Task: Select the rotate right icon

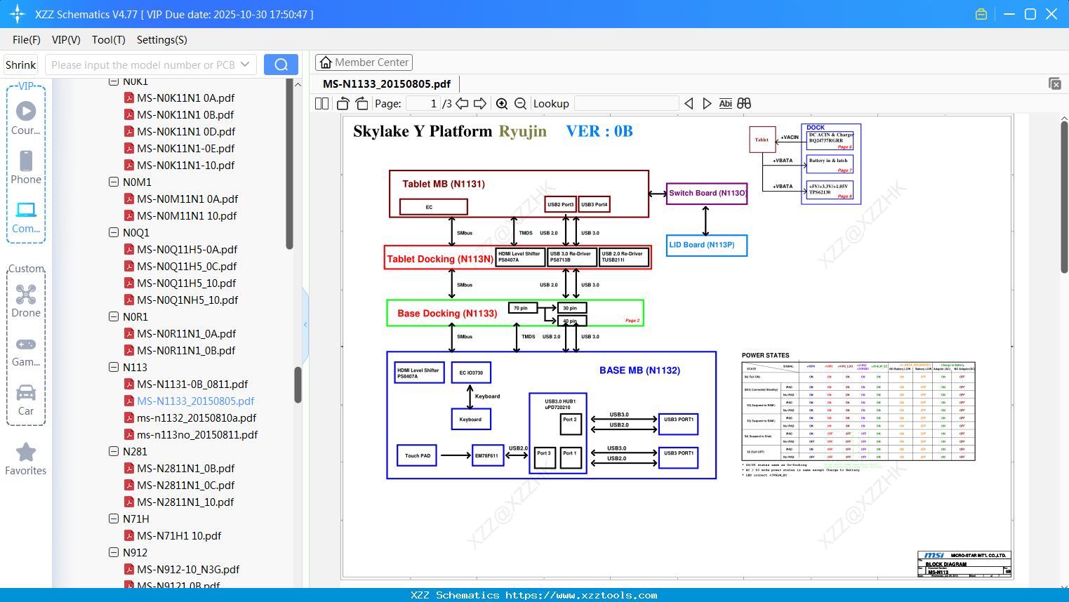Action: tap(361, 103)
